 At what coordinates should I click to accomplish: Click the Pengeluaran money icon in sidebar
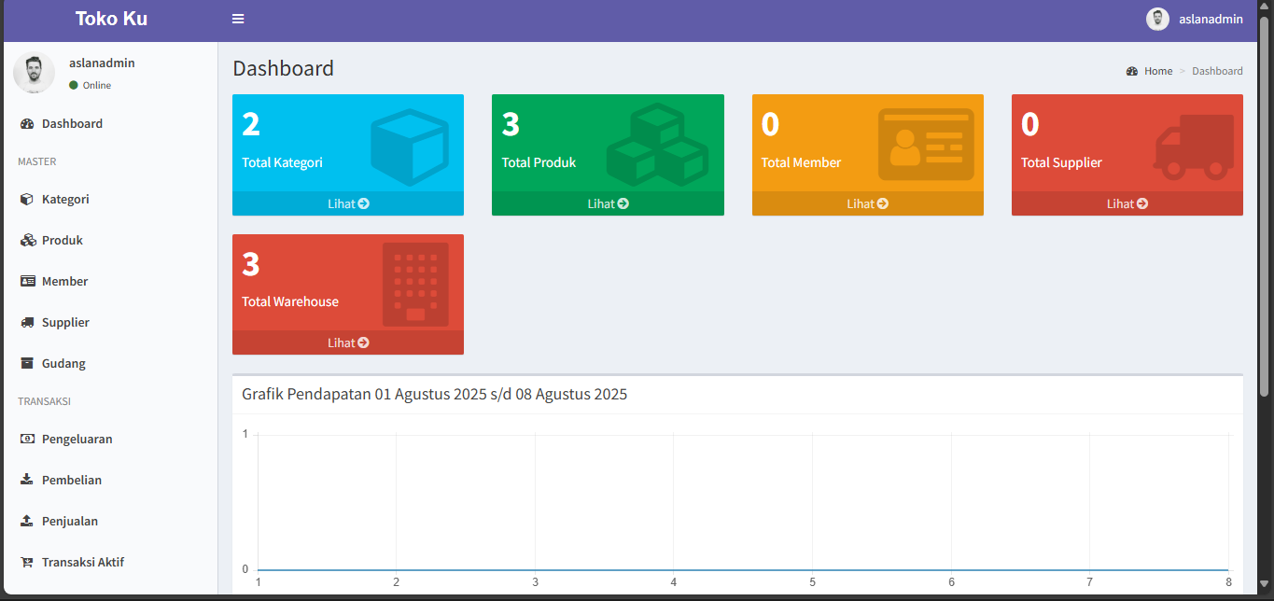(27, 440)
